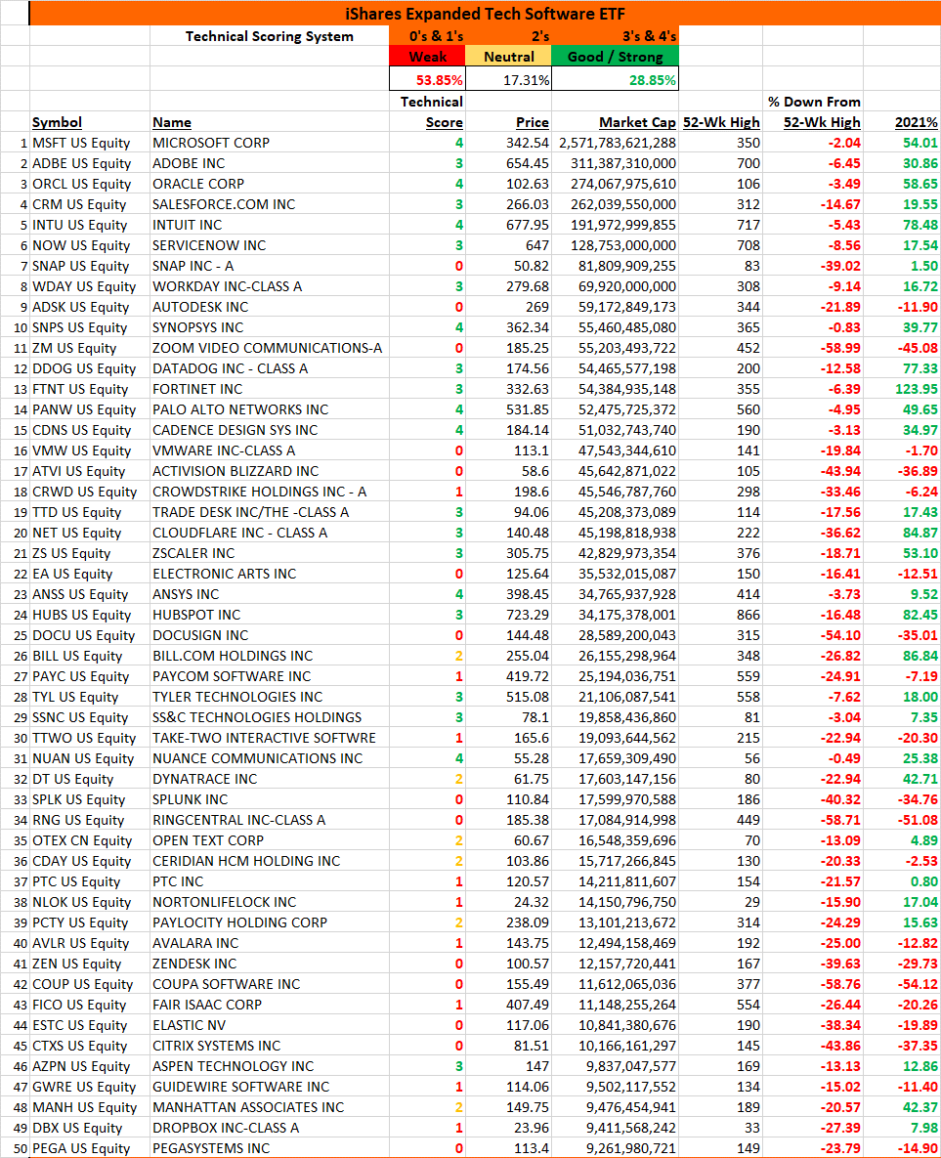Select ZOOM VIDEO COMMUNICATIONS-A cell
The height and width of the screenshot is (1158, 941).
(x=268, y=348)
